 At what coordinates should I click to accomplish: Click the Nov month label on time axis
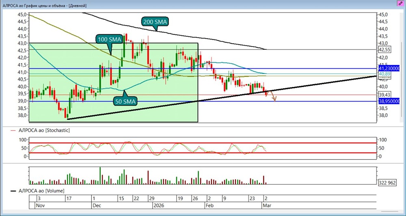pos(40,205)
